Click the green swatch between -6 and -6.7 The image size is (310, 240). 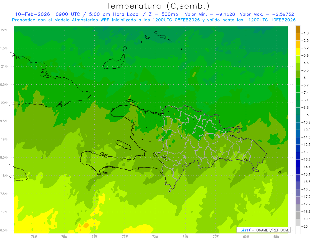coord(298,82)
